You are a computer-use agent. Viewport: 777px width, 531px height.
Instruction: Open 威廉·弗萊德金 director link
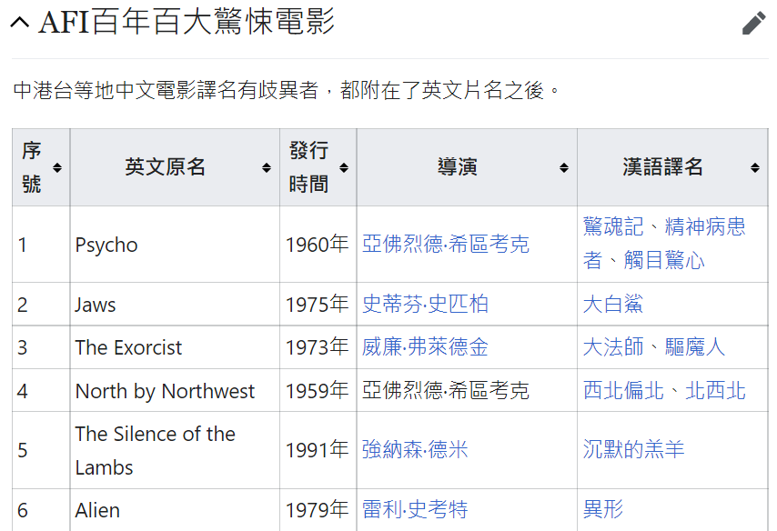(x=425, y=347)
